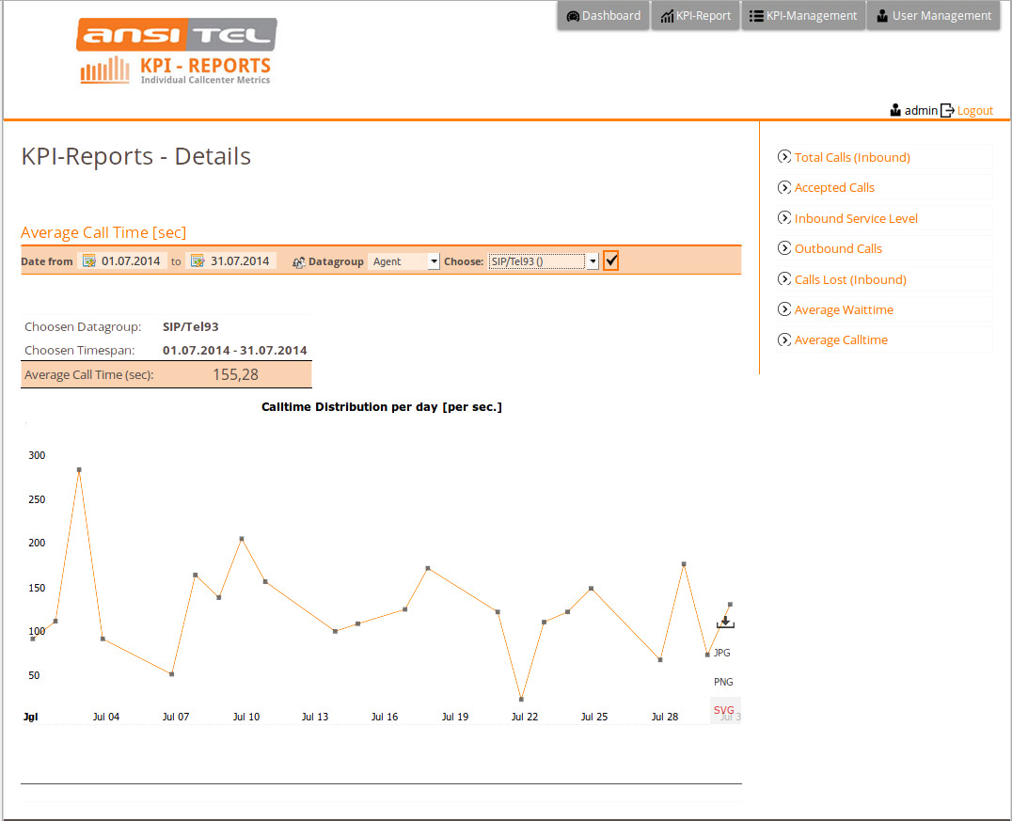Export the chart as SVG

click(723, 710)
